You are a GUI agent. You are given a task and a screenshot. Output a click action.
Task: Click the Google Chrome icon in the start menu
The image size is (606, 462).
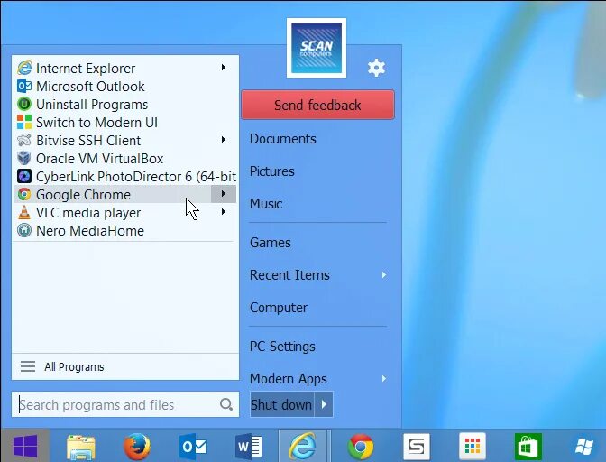[x=24, y=194]
